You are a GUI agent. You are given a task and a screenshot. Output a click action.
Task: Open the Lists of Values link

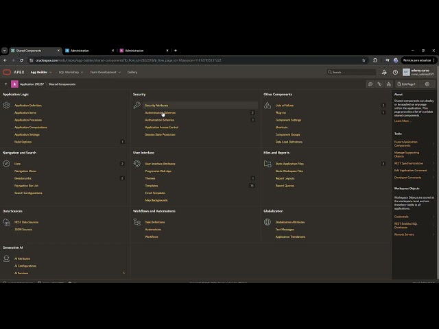tap(285, 106)
